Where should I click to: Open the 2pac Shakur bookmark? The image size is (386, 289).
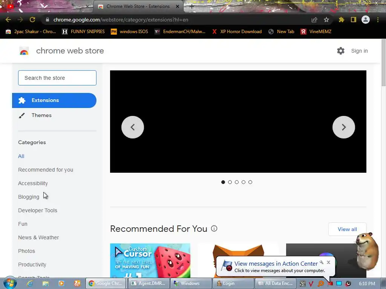[31, 32]
